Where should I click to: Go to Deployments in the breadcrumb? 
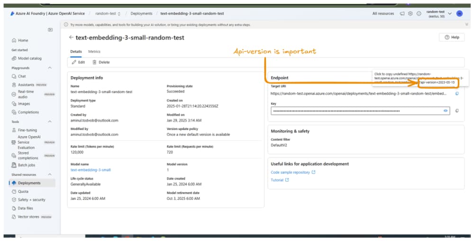[141, 14]
